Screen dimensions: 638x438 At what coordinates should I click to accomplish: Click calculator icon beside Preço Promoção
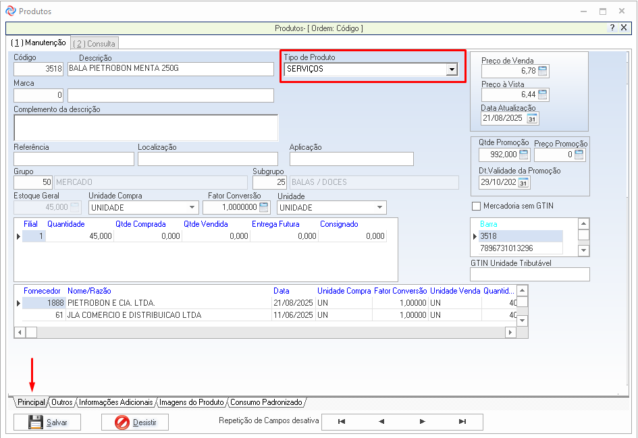tap(579, 155)
